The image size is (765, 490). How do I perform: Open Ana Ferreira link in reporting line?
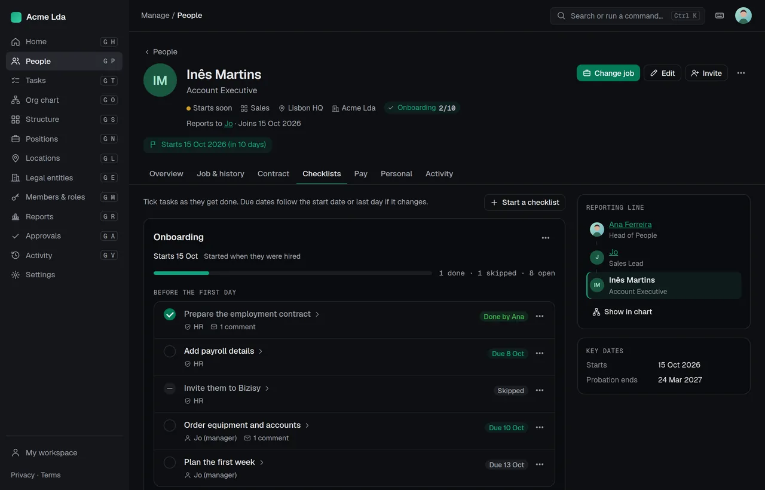630,225
